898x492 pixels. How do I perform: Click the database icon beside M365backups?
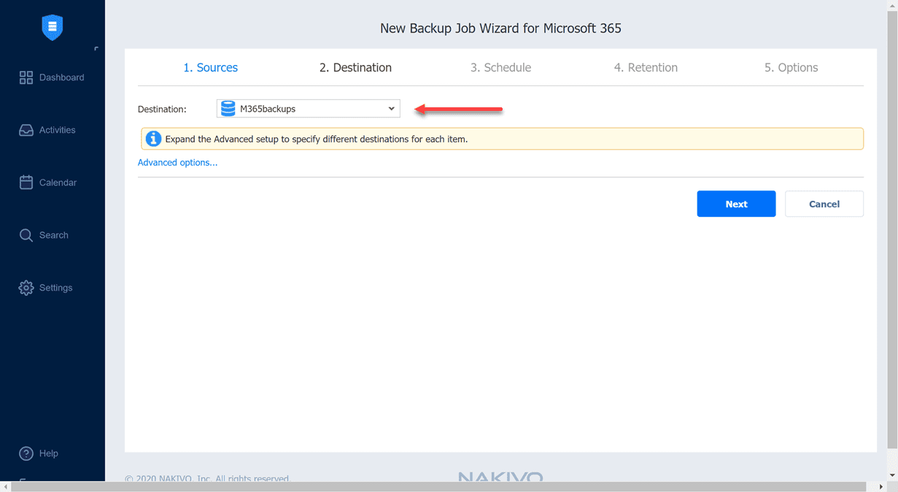pos(227,108)
